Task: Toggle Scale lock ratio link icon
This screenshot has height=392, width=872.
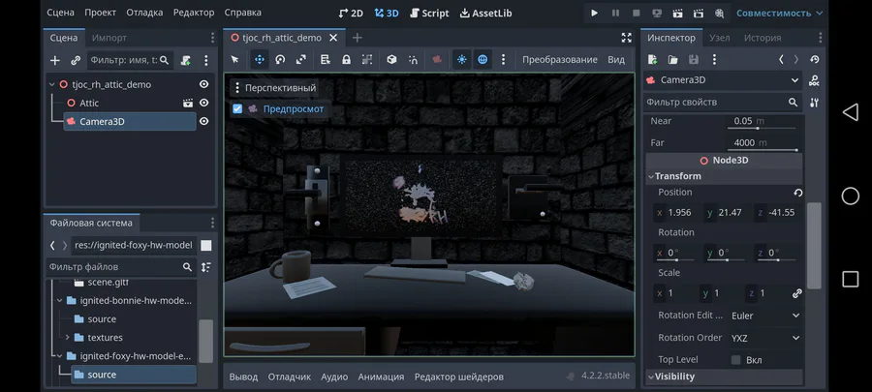Action: click(x=797, y=293)
